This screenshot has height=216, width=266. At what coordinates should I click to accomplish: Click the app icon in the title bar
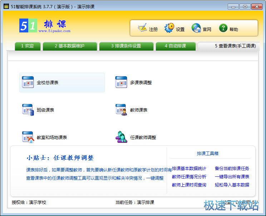6,7
